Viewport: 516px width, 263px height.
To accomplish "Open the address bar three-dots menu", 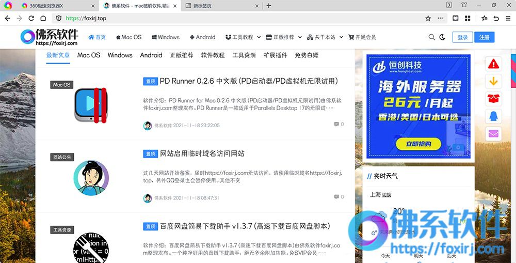I will click(440, 19).
